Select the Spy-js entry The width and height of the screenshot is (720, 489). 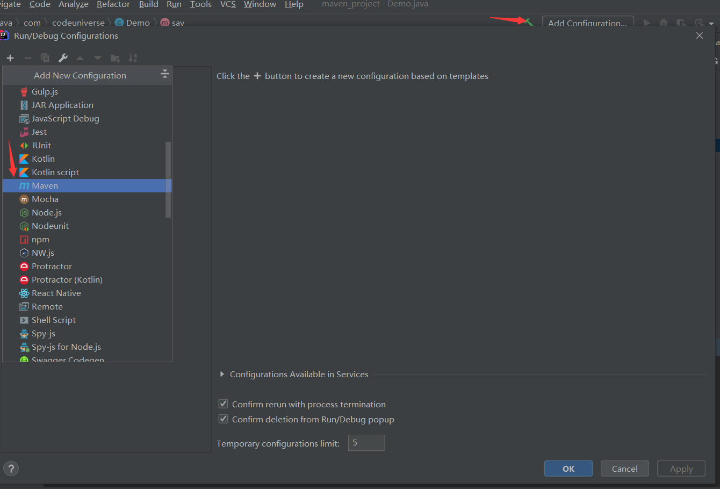[x=87, y=333]
